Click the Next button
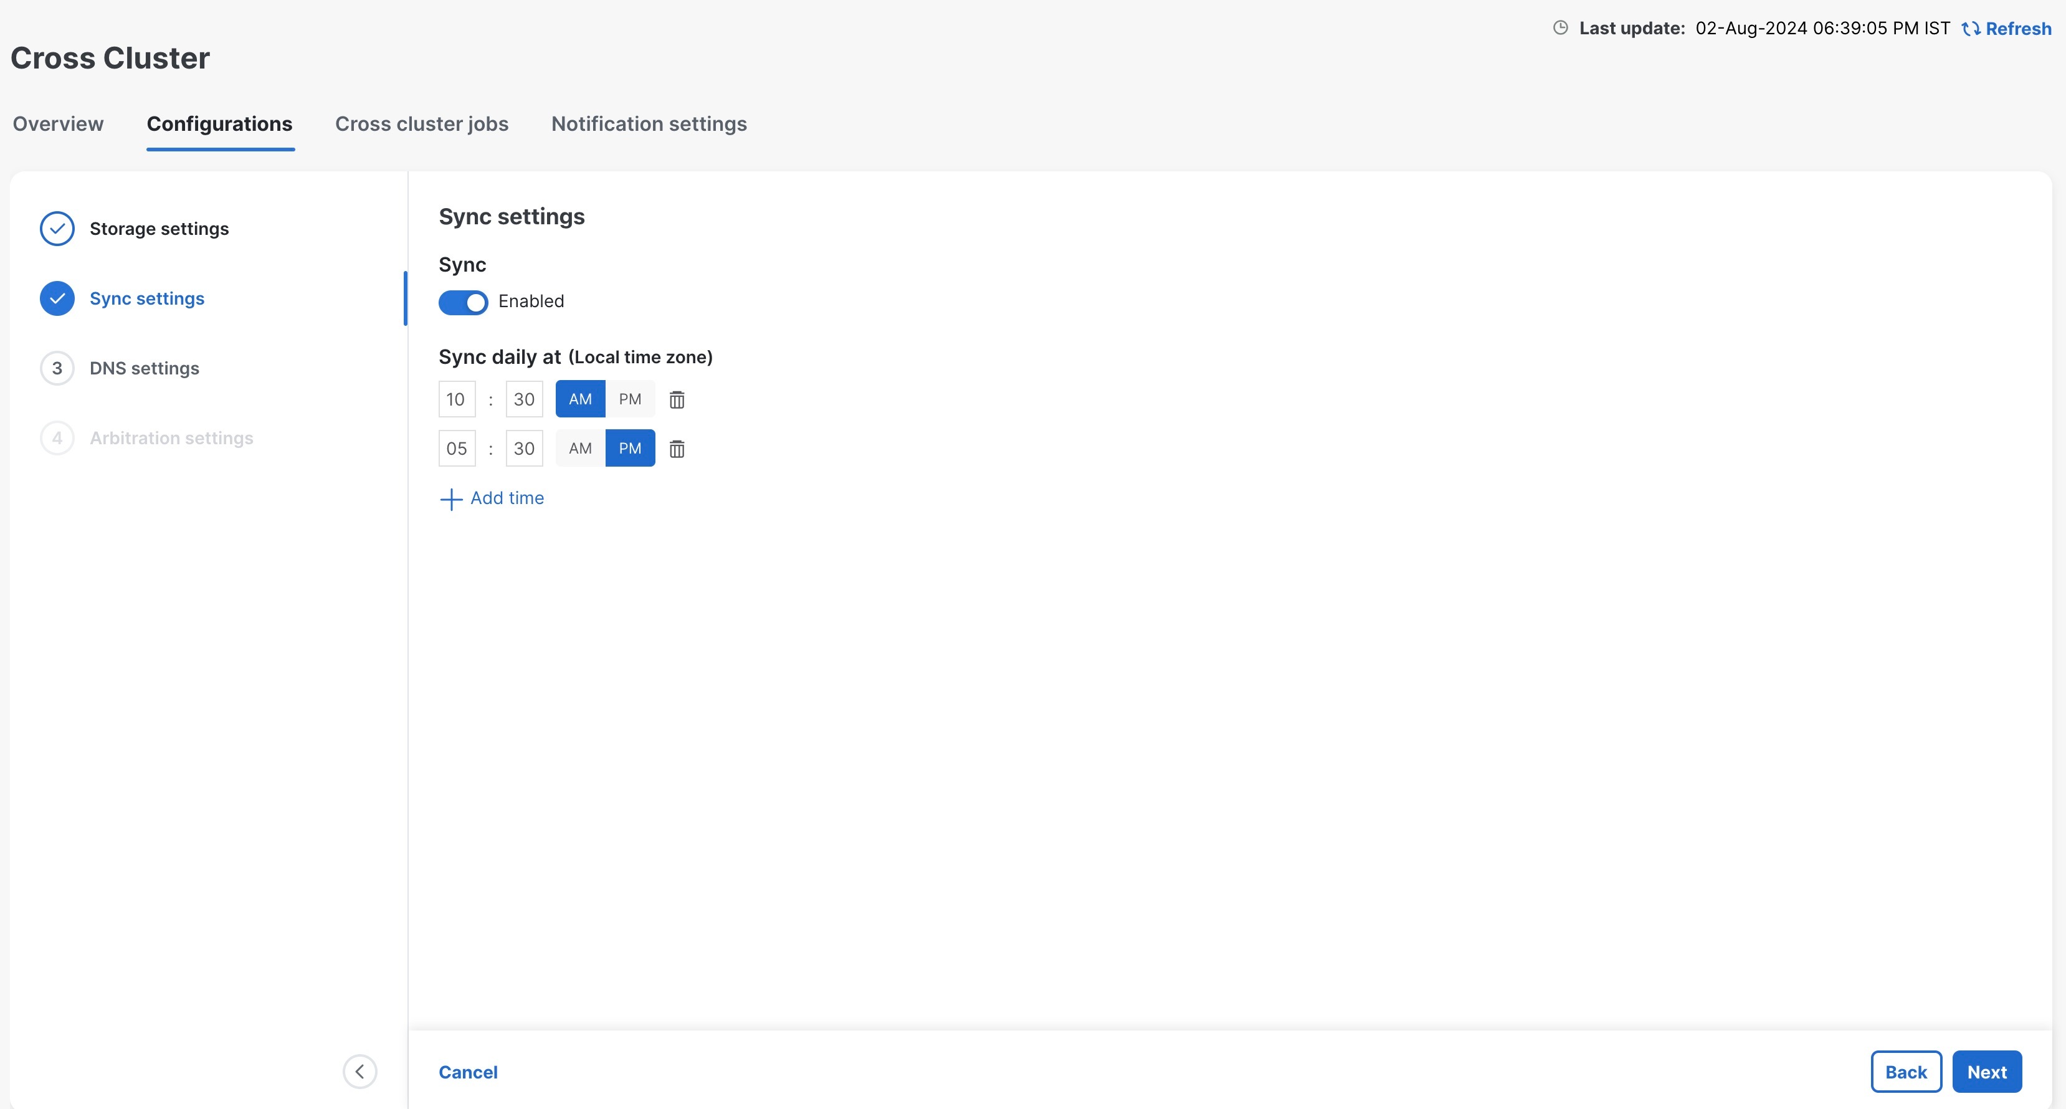2066x1109 pixels. point(1987,1072)
